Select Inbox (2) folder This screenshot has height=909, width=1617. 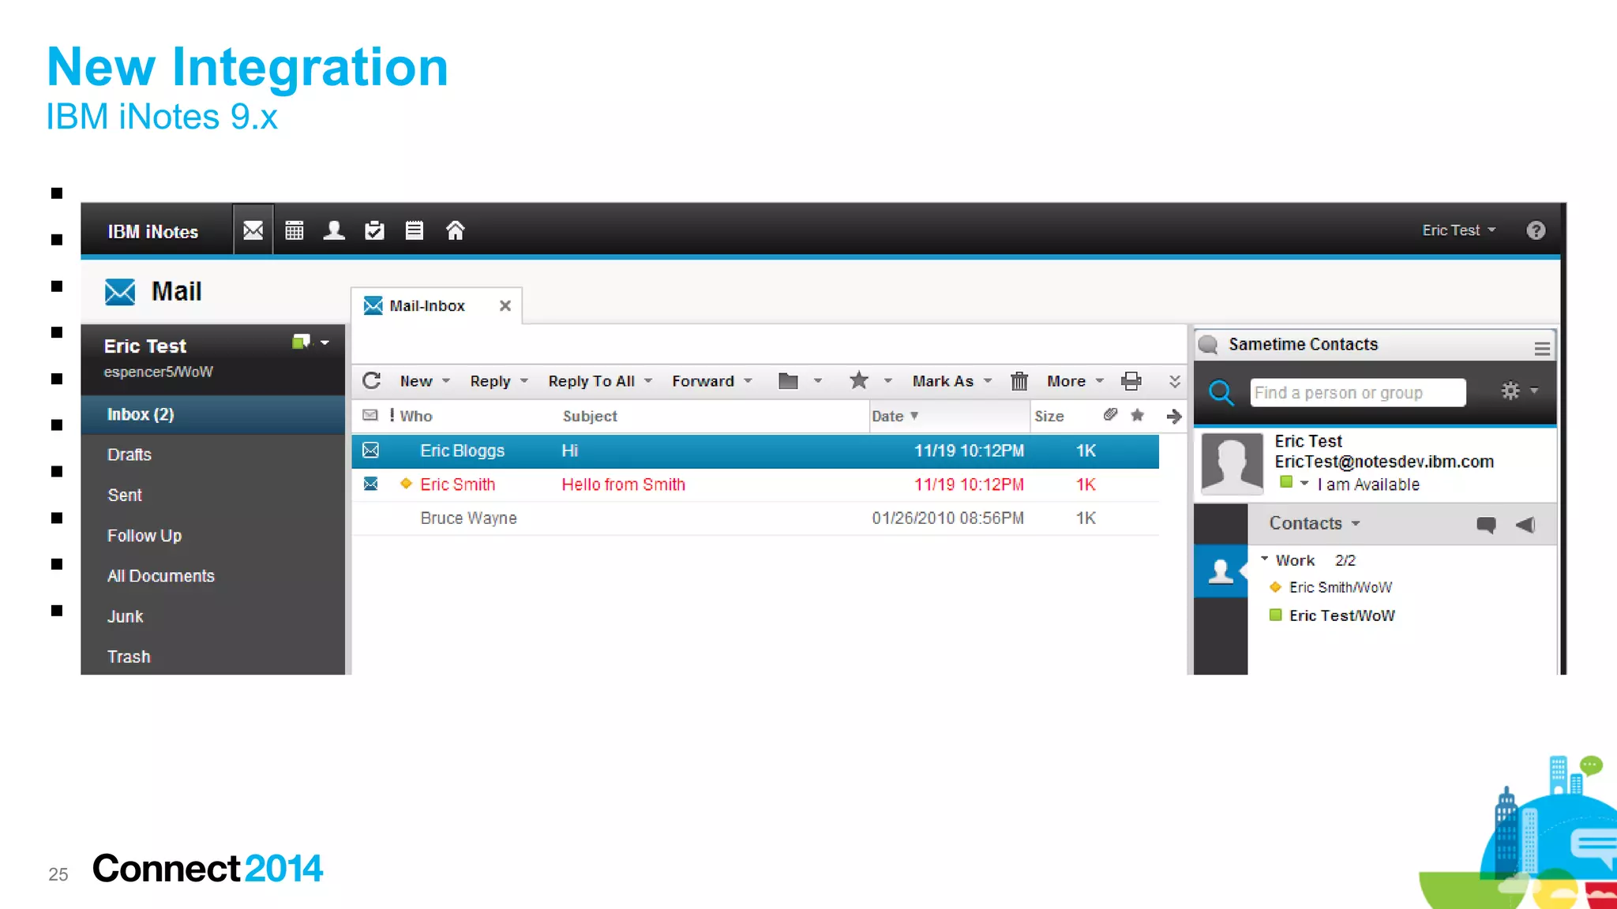point(213,414)
